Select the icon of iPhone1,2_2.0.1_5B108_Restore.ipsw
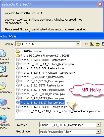The width and height of the screenshot is (104, 137). (x=18, y=60)
